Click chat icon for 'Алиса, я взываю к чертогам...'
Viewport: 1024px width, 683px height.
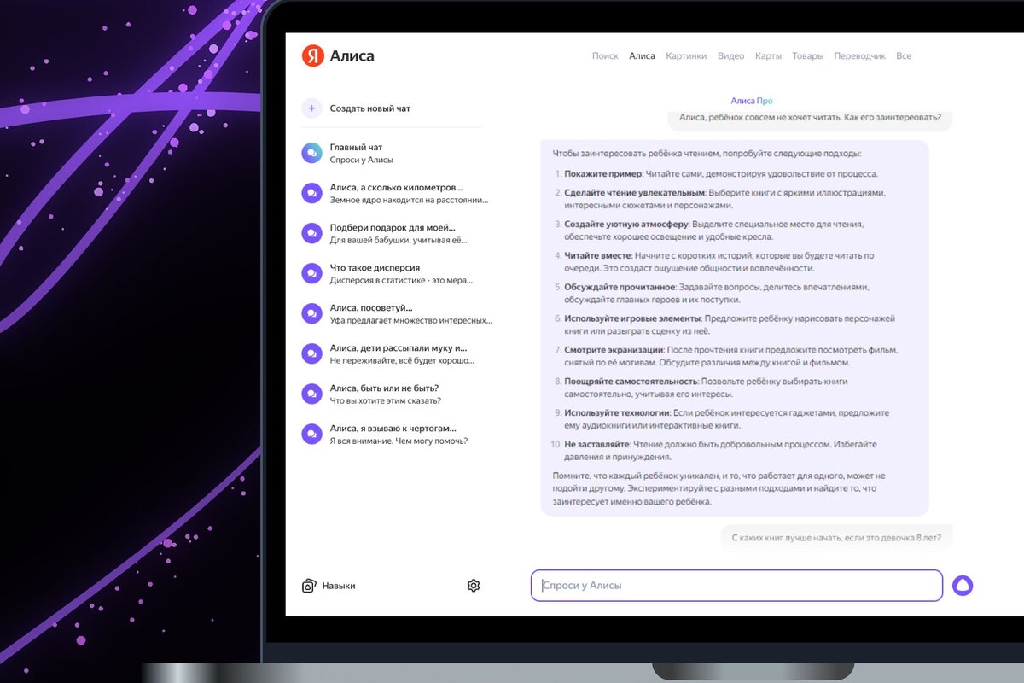click(311, 434)
